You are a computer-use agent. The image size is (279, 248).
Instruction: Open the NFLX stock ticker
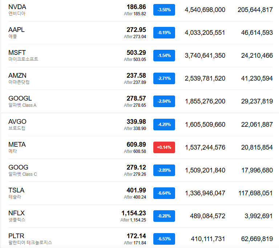click(x=17, y=213)
